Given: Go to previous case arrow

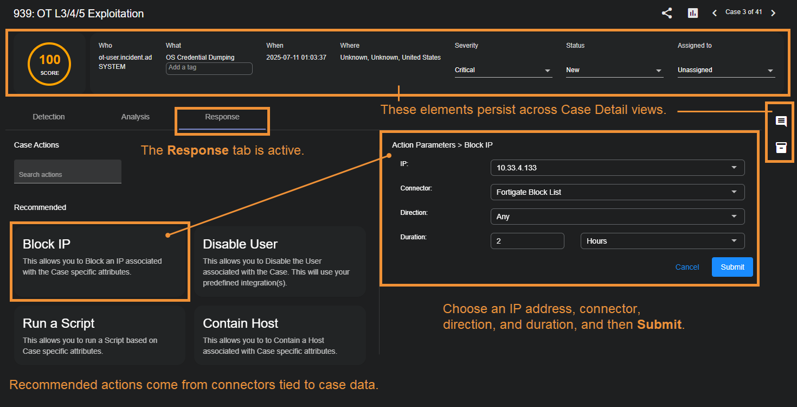Looking at the screenshot, I should point(715,13).
